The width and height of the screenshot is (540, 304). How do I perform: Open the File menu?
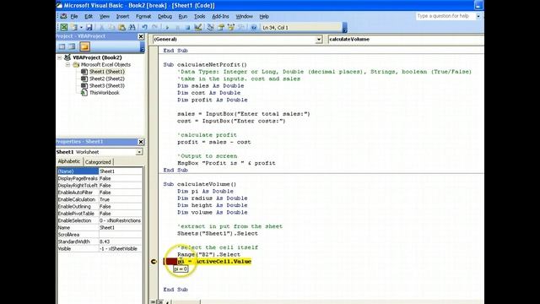pyautogui.click(x=74, y=16)
